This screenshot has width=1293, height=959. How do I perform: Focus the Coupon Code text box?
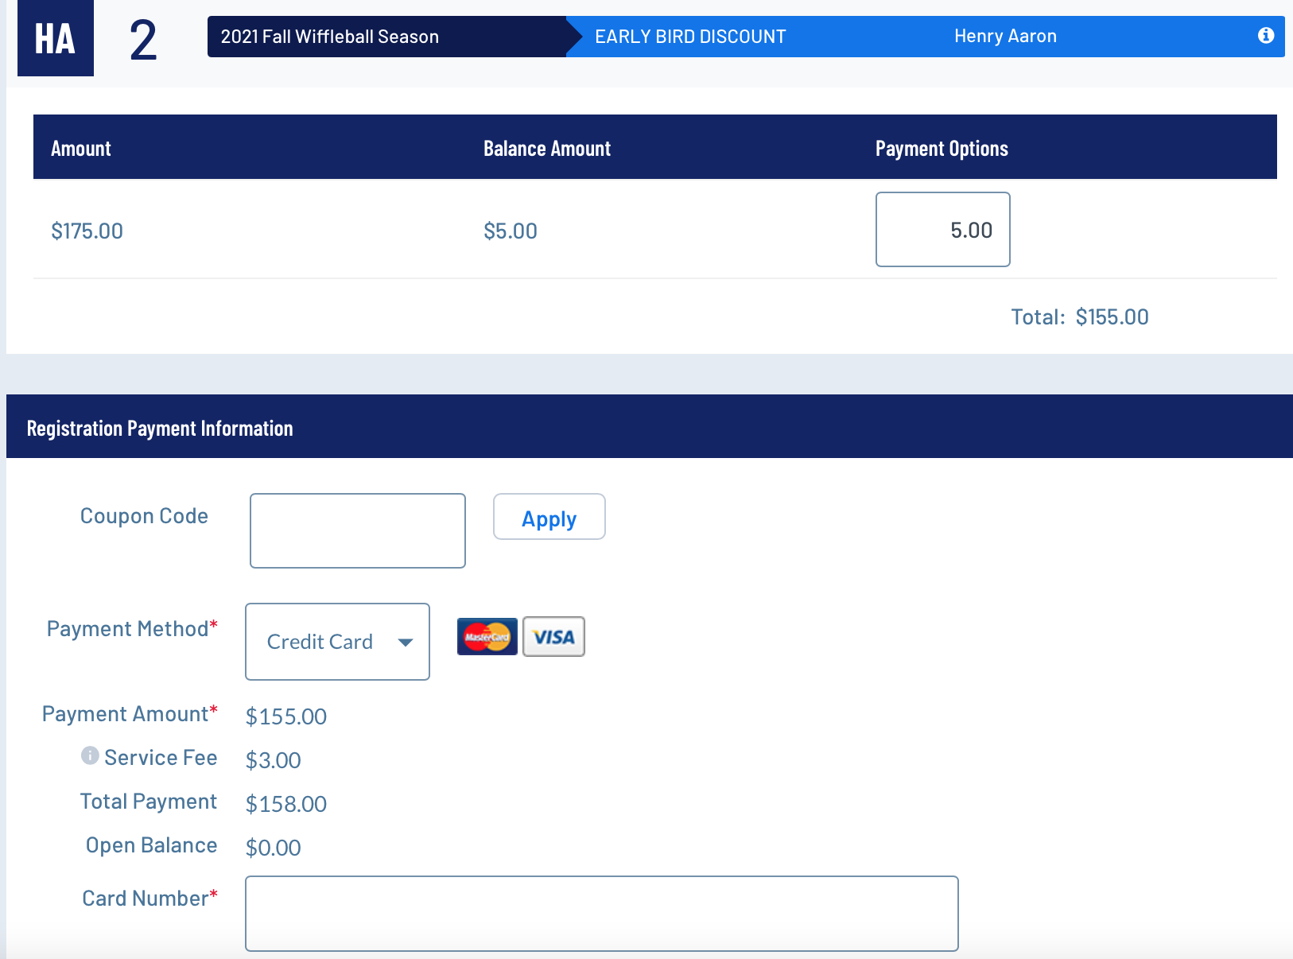[x=357, y=530]
